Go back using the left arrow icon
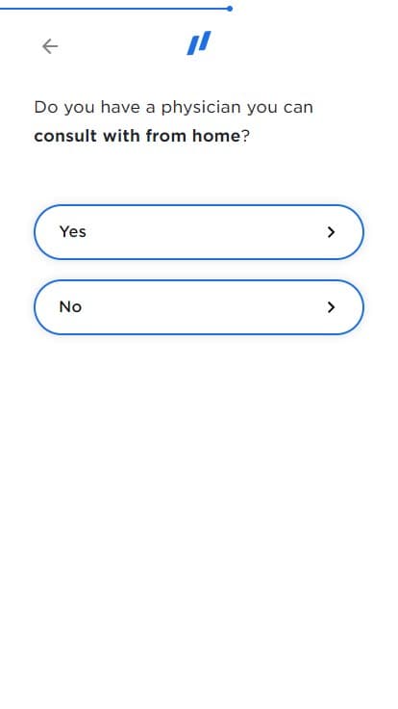 [x=50, y=46]
